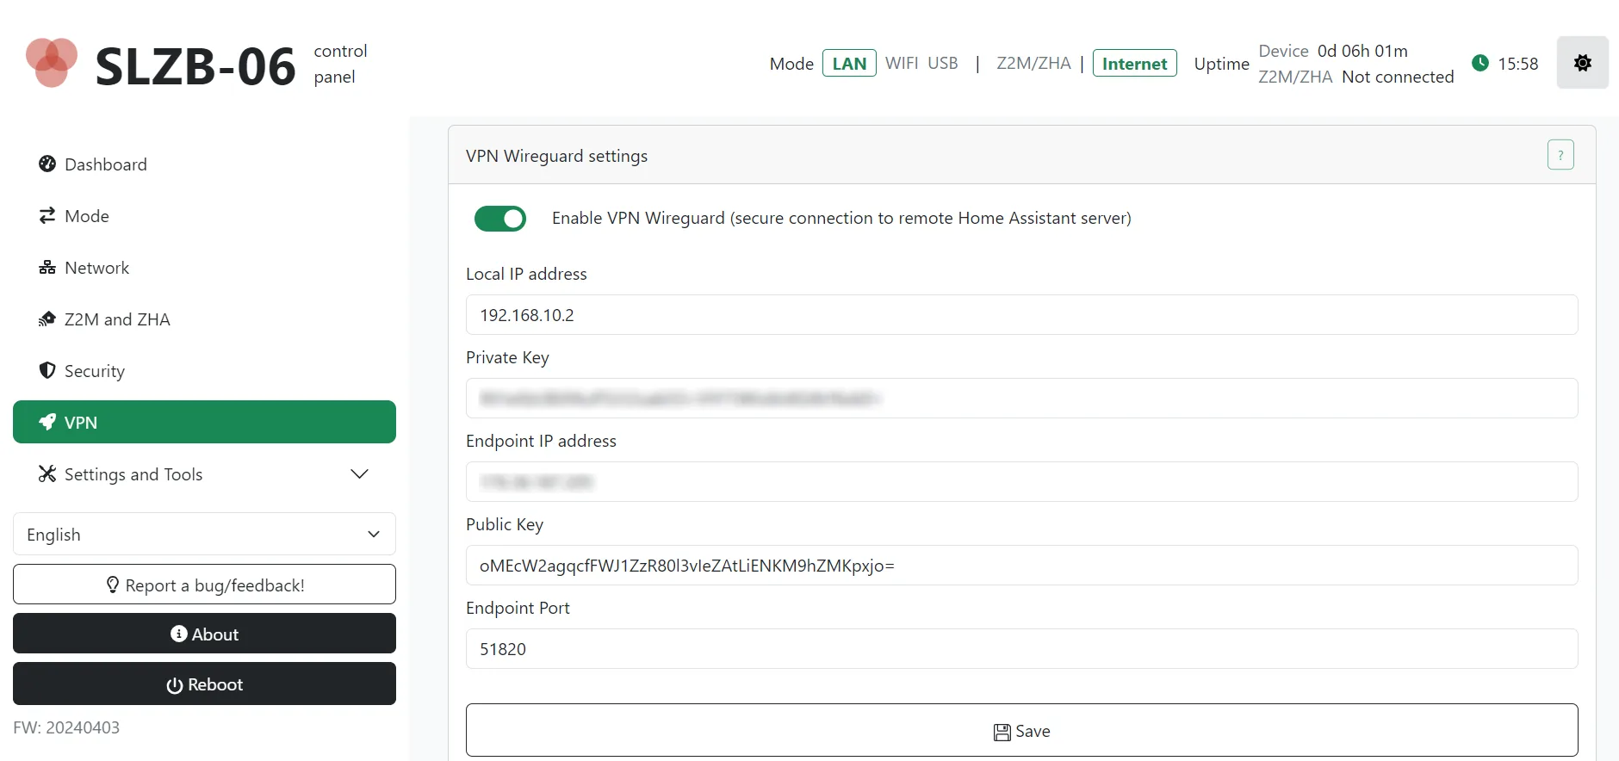Click the Security shield icon

click(47, 370)
